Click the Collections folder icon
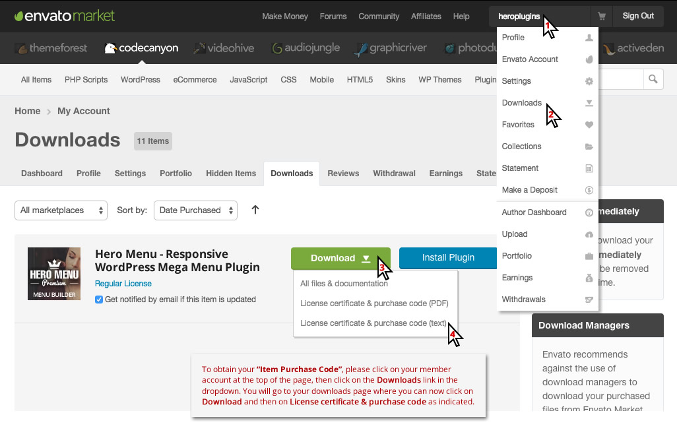677x444 pixels. click(x=589, y=146)
